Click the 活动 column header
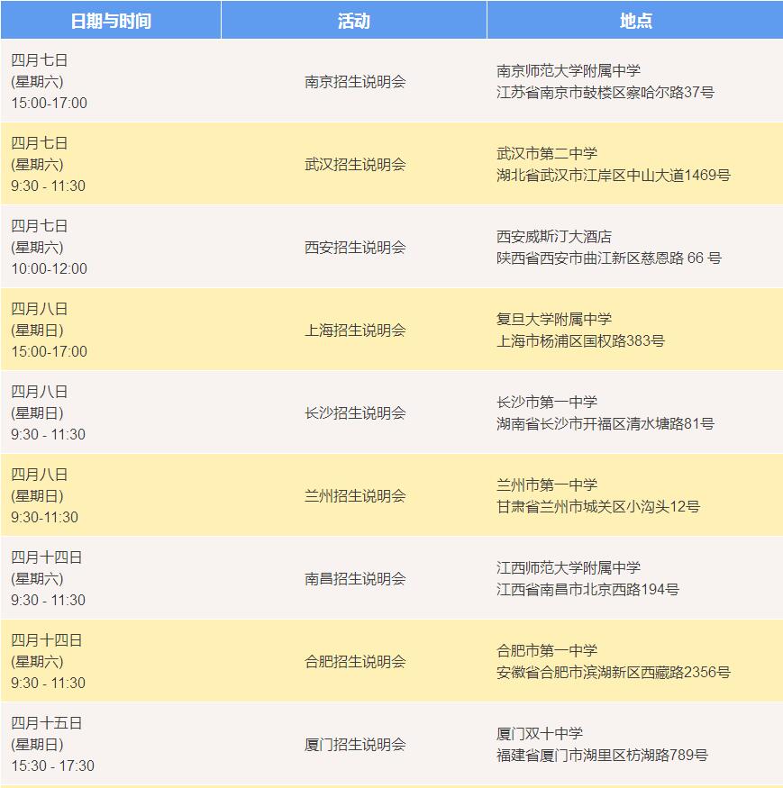Image resolution: width=783 pixels, height=788 pixels. [353, 21]
